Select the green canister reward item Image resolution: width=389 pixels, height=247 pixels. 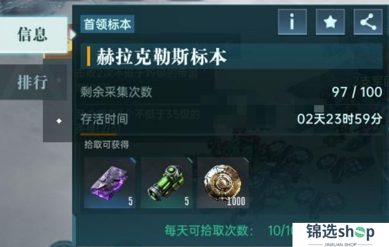(167, 183)
